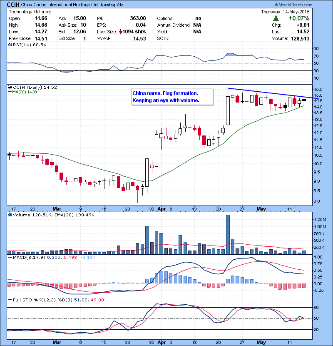Screen dimensions: 333x346
Task: Click the red down arrow by Last Size
Action: tap(121, 32)
